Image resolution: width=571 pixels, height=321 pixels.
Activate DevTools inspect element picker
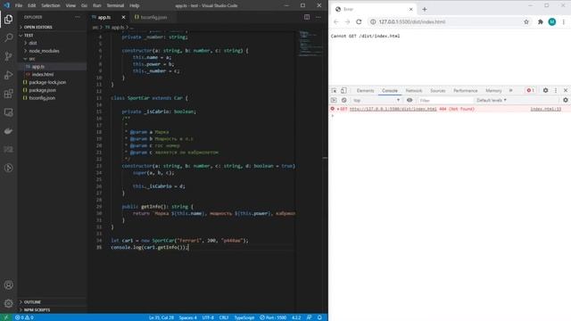tap(334, 90)
